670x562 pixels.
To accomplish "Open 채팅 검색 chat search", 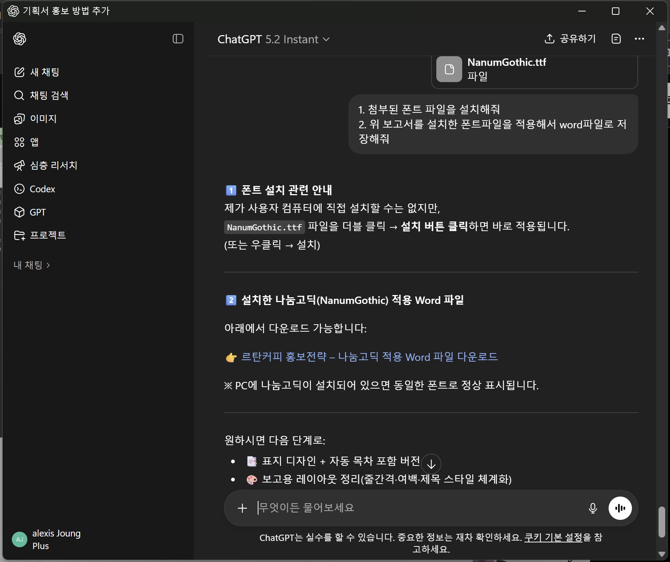I will coord(41,95).
